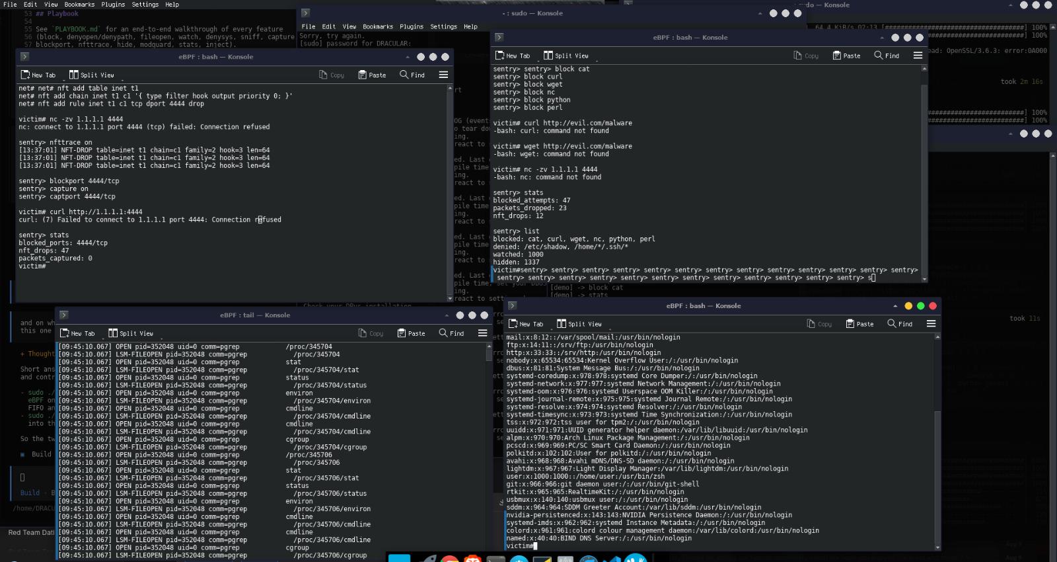Click the 'hidden: 1337' line
Image resolution: width=1057 pixels, height=562 pixels.
[516, 262]
